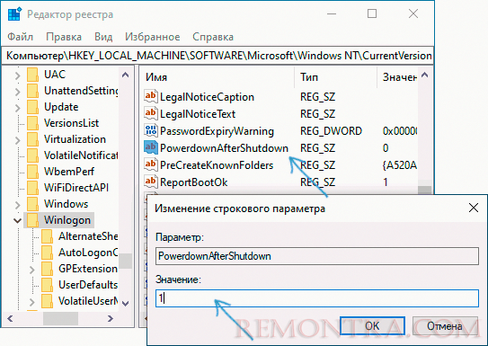488x346 pixels.
Task: Select the VersionsList folder icon
Action: pyautogui.click(x=32, y=123)
